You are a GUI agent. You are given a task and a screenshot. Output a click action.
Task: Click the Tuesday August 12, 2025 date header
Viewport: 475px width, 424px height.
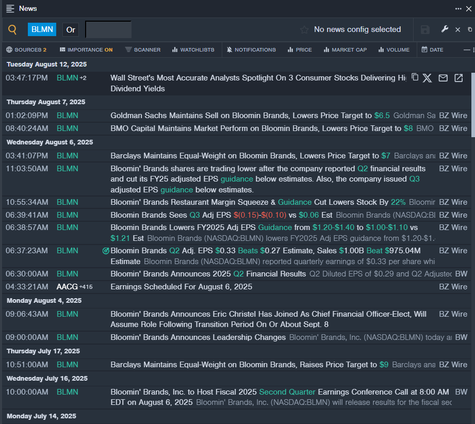pos(46,64)
